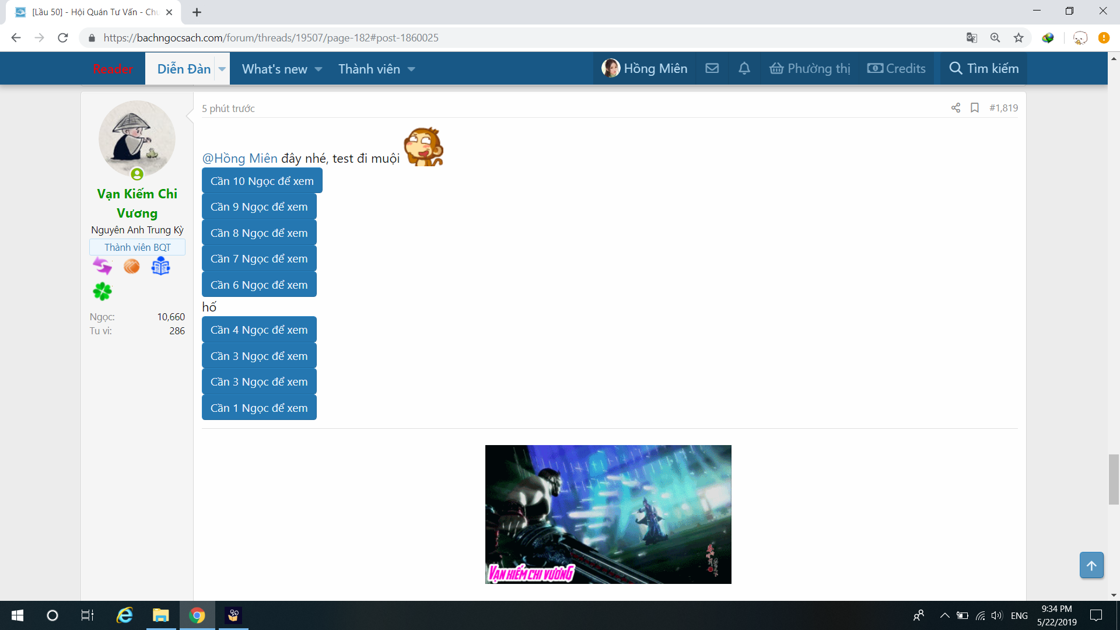Screen dimensions: 1120x630
Task: Bookmark this page with star icon
Action: click(x=1019, y=38)
